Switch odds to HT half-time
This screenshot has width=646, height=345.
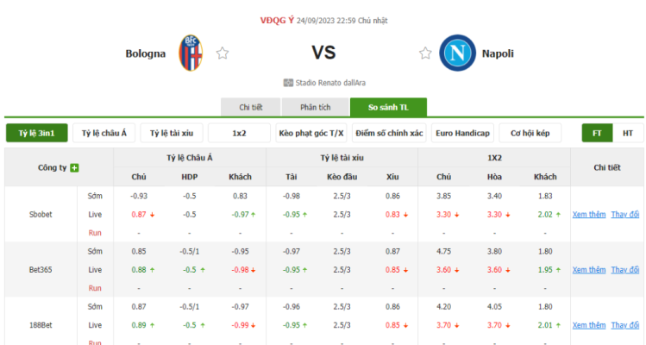[x=628, y=133]
